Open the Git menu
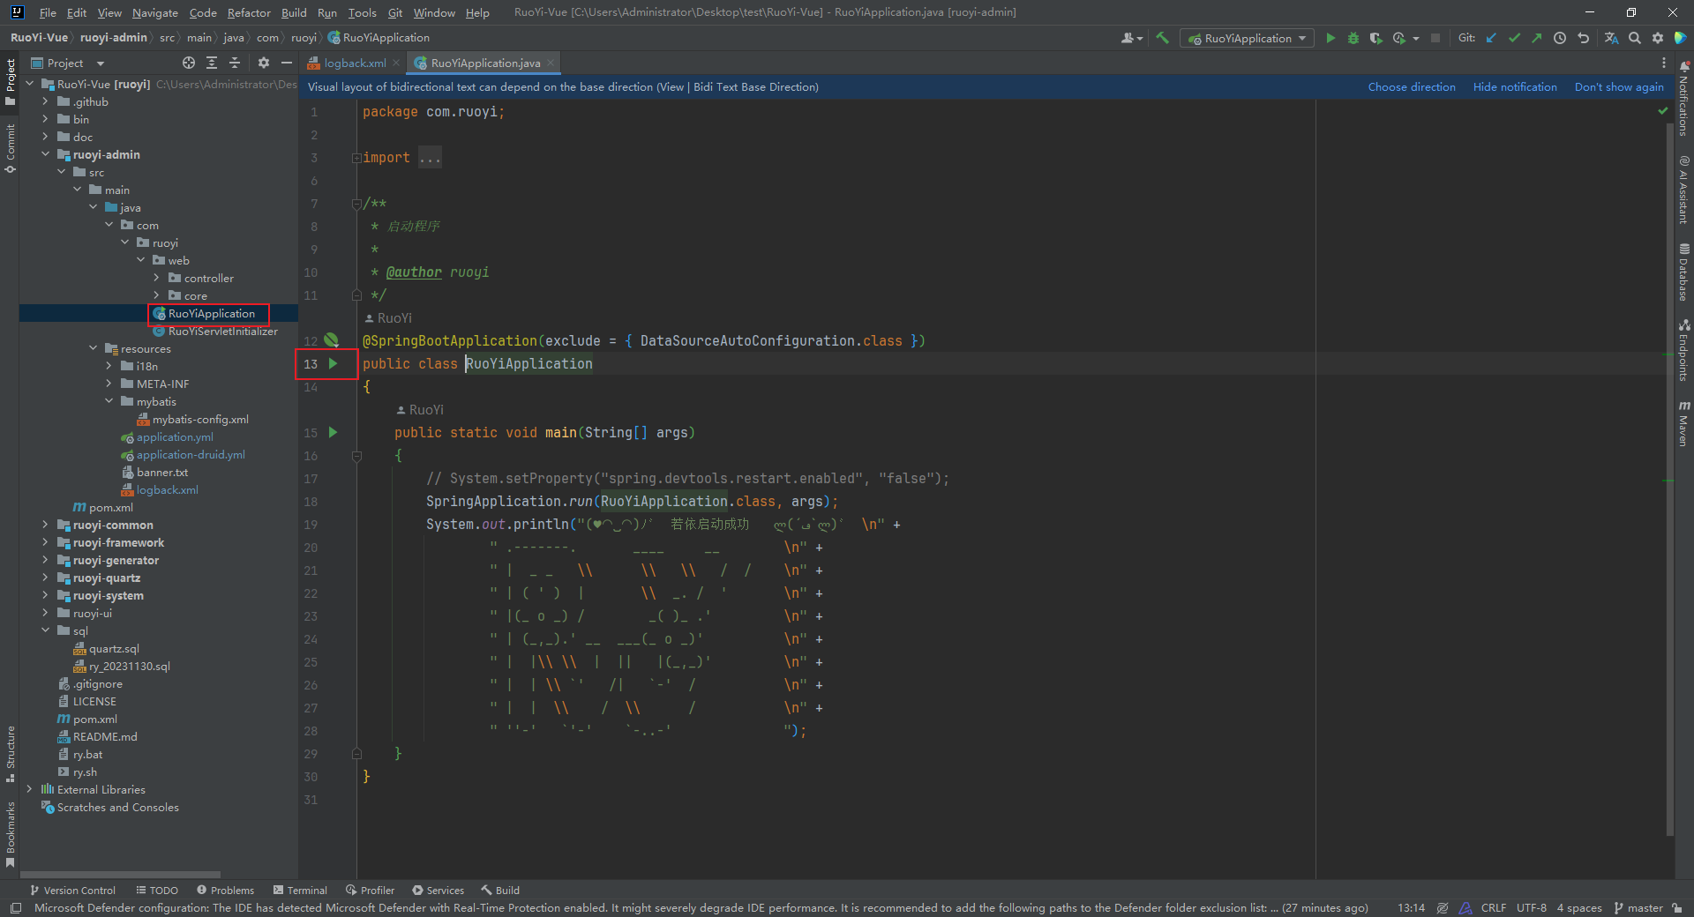This screenshot has height=917, width=1694. pos(395,12)
